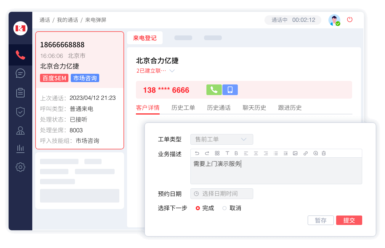
Task: Click the 通话 breadcrumb link
Action: click(45, 20)
